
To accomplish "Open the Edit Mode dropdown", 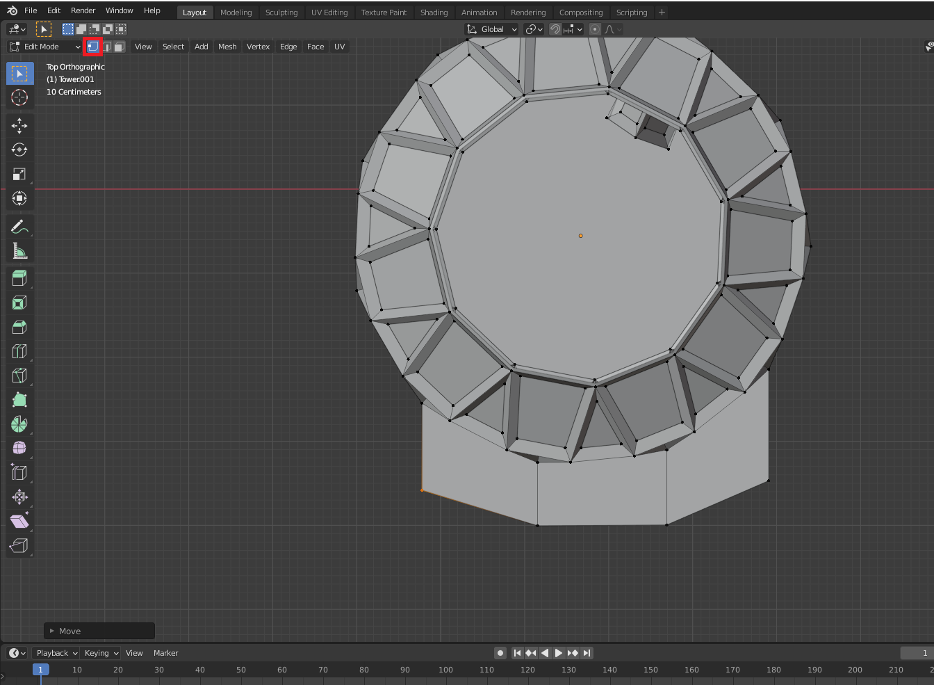I will (45, 47).
